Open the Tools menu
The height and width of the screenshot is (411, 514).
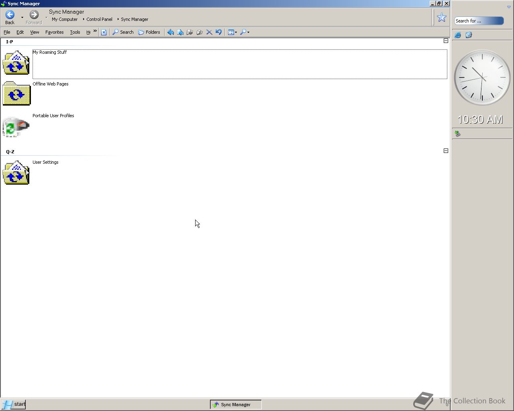click(75, 32)
